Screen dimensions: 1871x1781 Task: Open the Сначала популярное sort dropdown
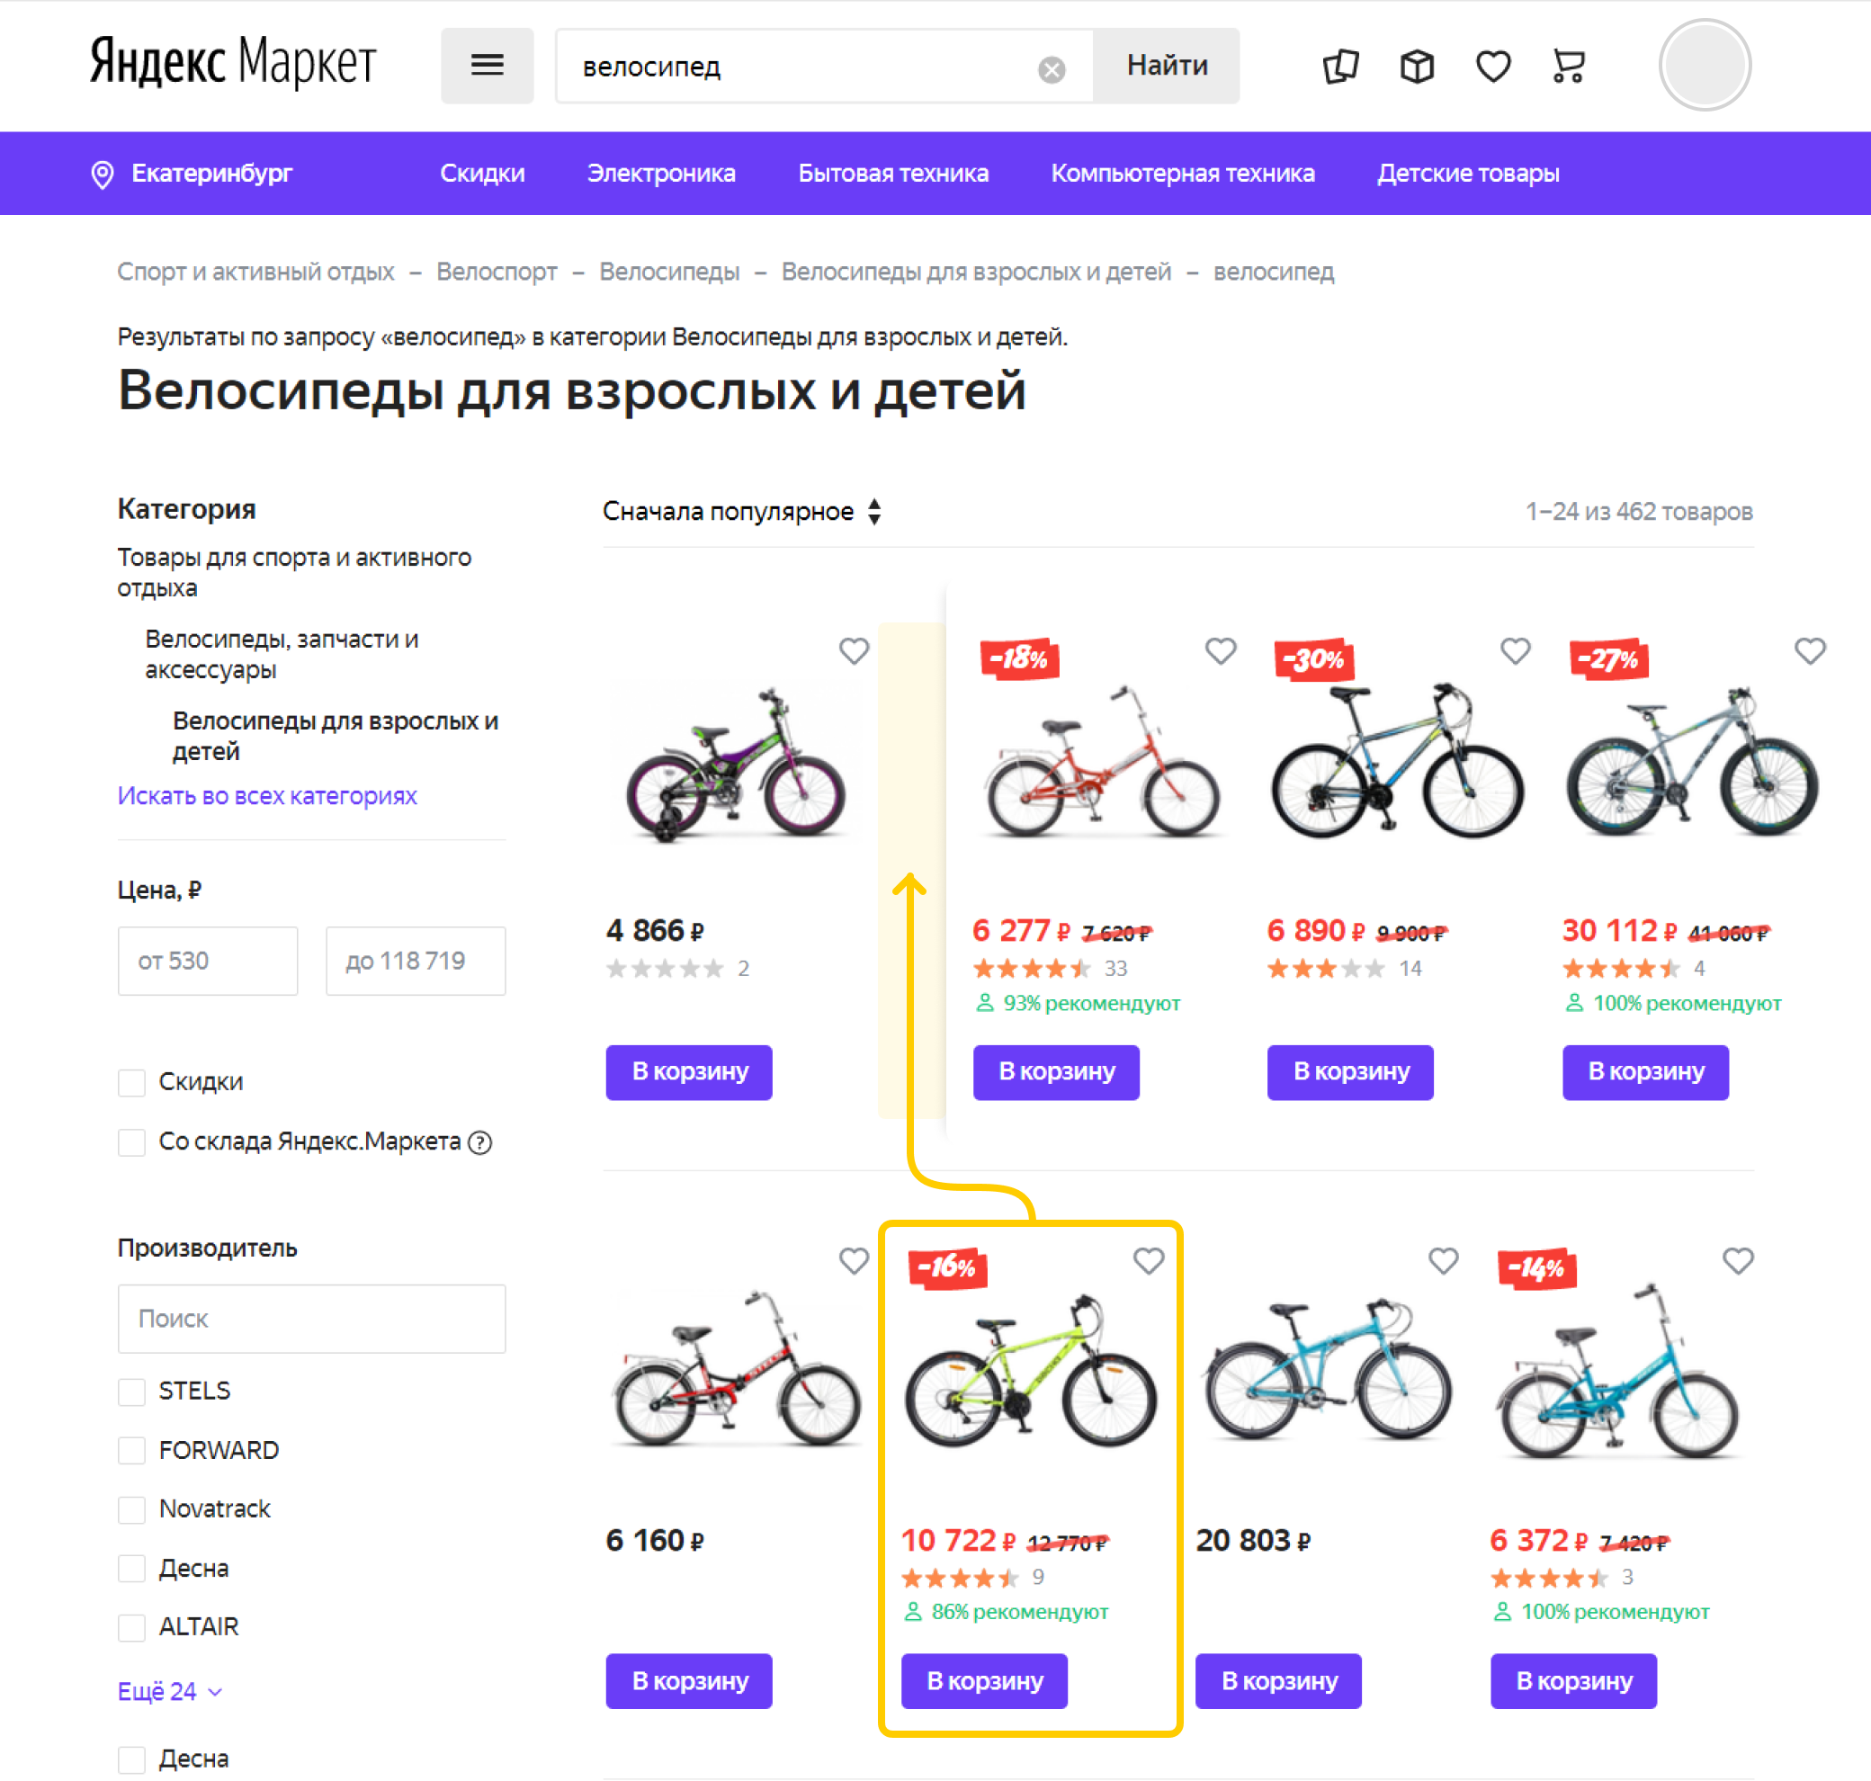tap(742, 512)
